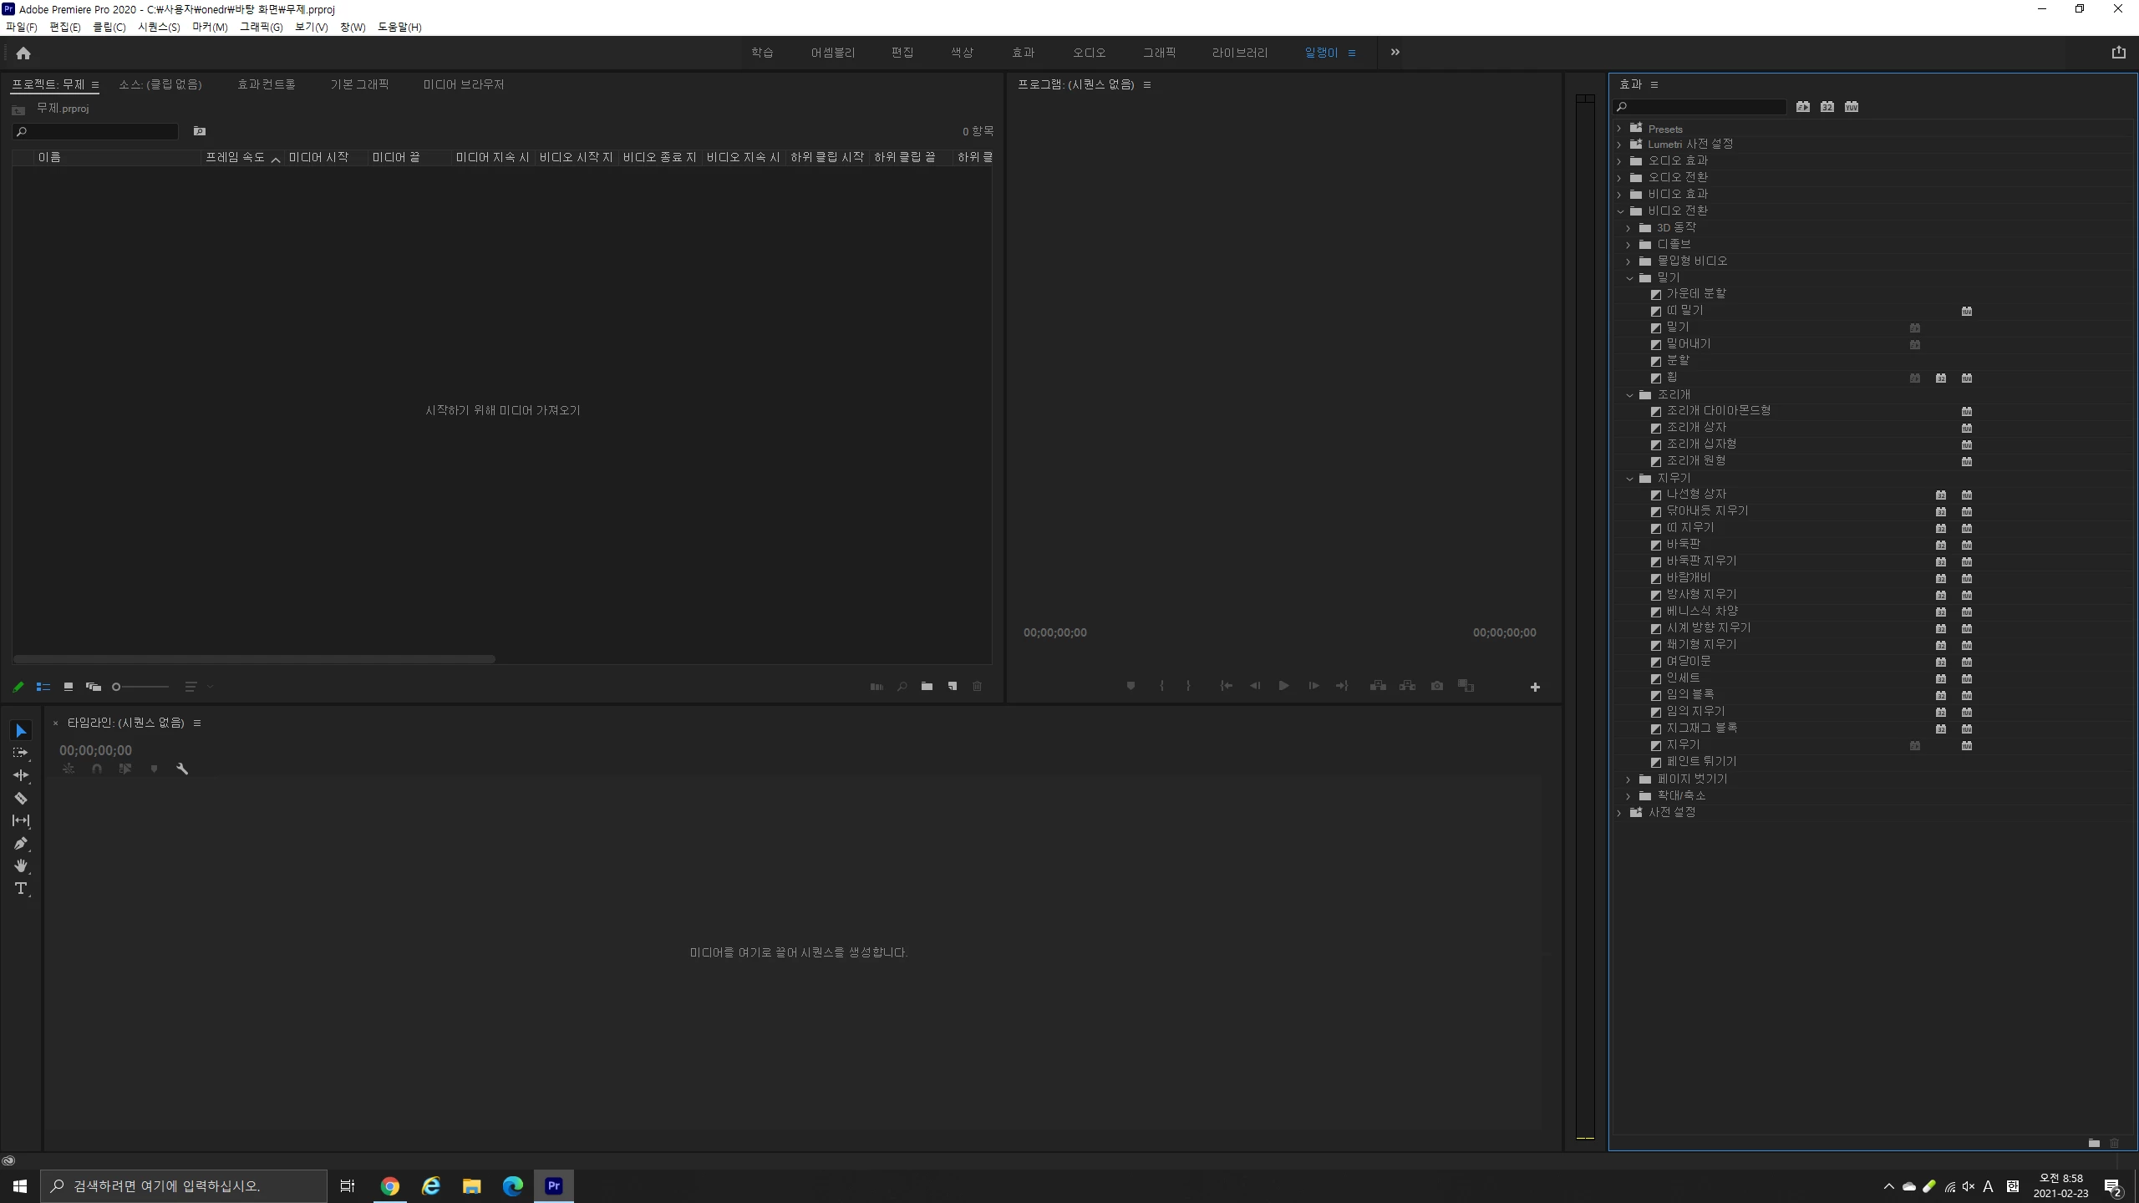Adjust the project thumbnail zoom slider

117,687
